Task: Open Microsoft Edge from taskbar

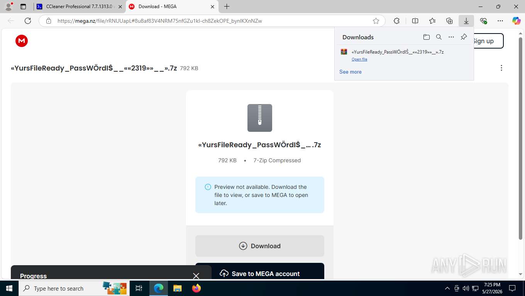Action: click(159, 288)
